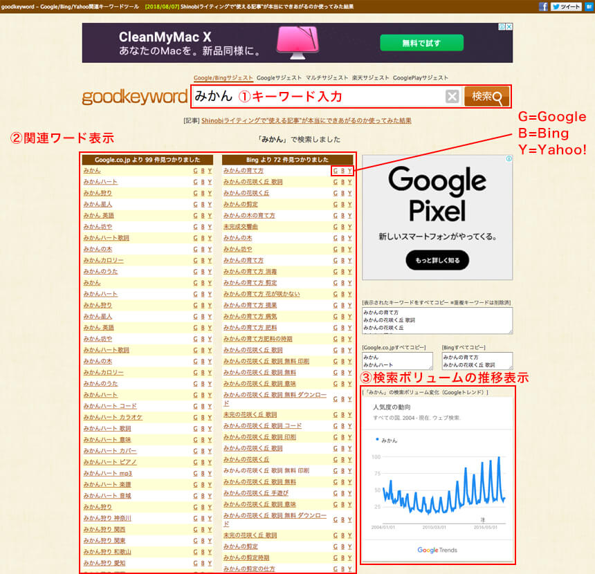
Task: Click the Facebook share icon in header
Action: click(x=543, y=6)
